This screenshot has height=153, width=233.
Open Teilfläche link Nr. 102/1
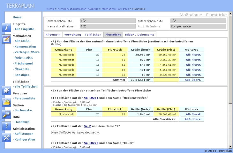coord(91,98)
